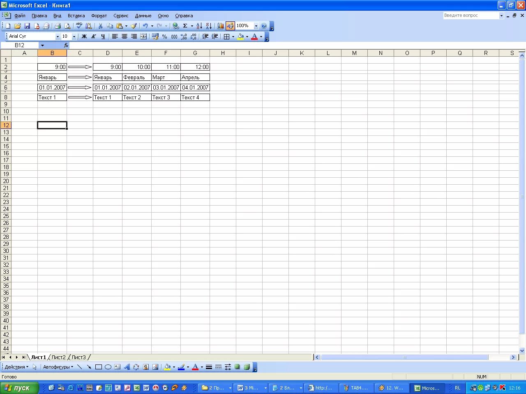Click the vertical scrollbar down arrow
Image resolution: width=526 pixels, height=394 pixels.
[x=522, y=350]
